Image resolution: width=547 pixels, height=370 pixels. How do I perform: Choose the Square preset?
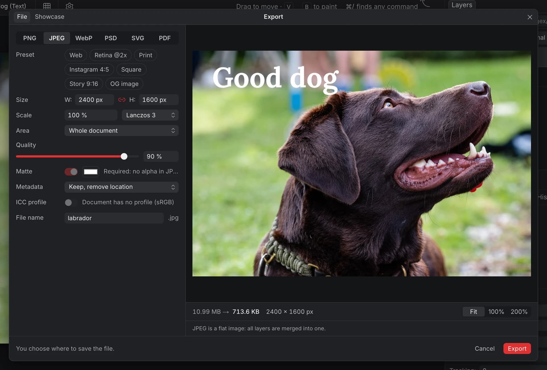click(x=131, y=69)
